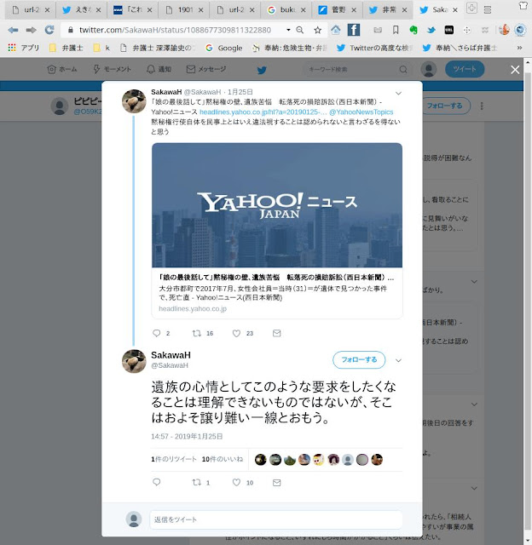Close the SakawaH browser tab

point(454,10)
